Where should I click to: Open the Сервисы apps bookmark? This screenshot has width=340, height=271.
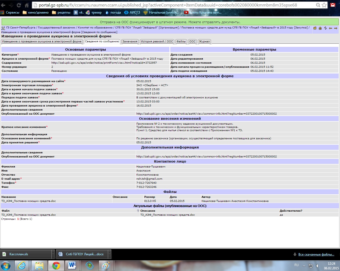pyautogui.click(x=10, y=12)
